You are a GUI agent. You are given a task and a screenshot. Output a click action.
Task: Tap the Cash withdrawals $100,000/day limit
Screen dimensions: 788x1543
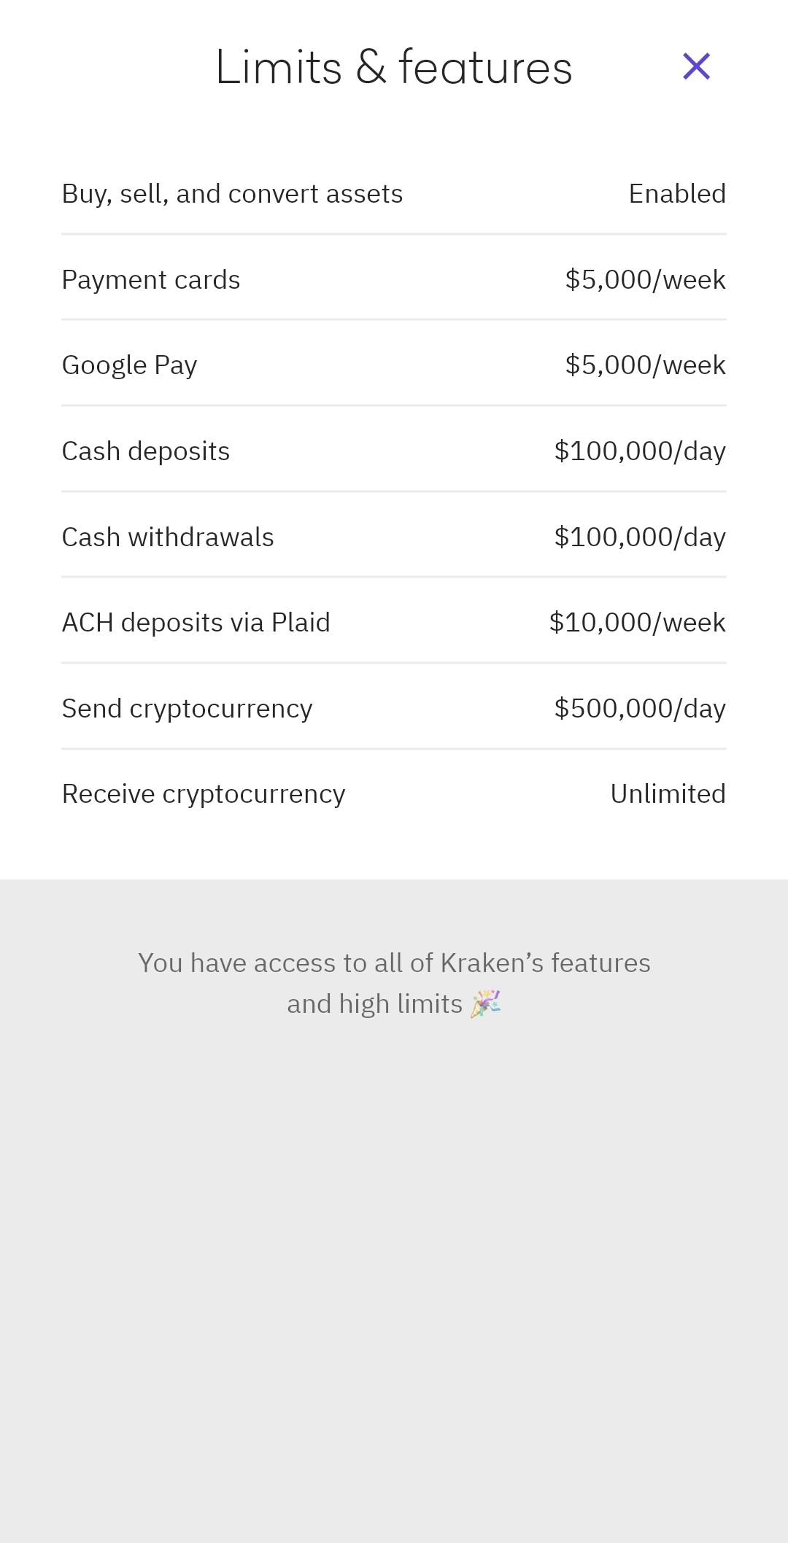[x=640, y=537]
